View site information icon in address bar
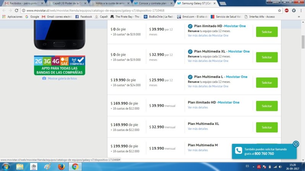 tap(24, 10)
